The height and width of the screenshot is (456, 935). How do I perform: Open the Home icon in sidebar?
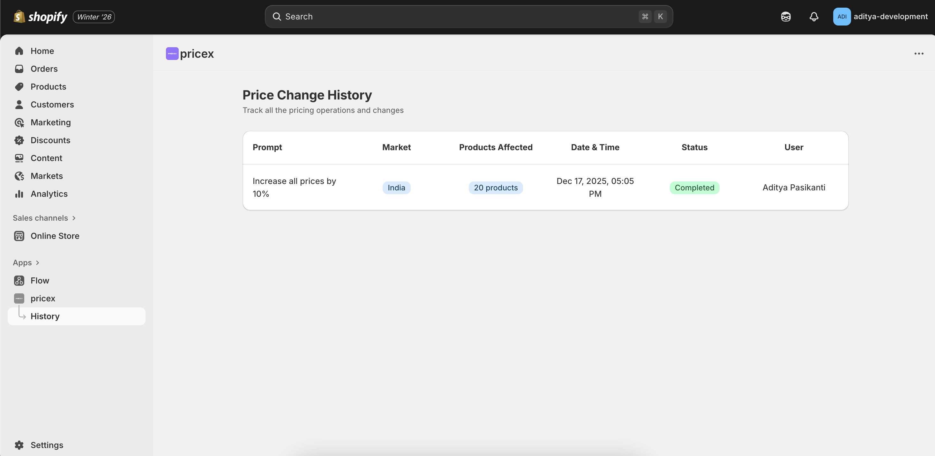coord(19,51)
